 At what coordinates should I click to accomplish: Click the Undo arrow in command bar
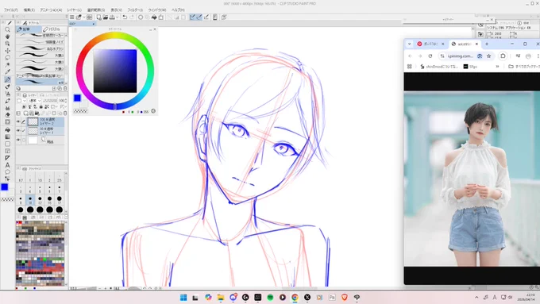tap(125, 17)
